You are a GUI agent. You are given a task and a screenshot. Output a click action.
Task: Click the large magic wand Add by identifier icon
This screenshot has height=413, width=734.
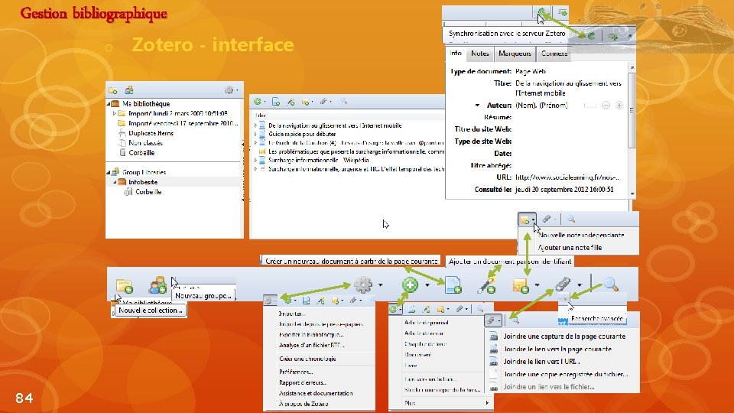pyautogui.click(x=486, y=285)
